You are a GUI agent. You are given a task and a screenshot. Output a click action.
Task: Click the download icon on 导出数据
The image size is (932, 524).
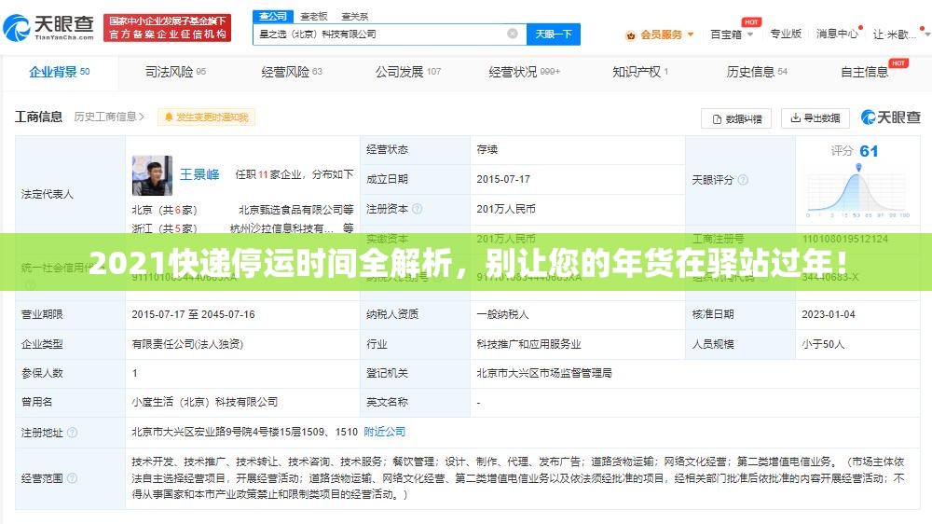pos(795,117)
